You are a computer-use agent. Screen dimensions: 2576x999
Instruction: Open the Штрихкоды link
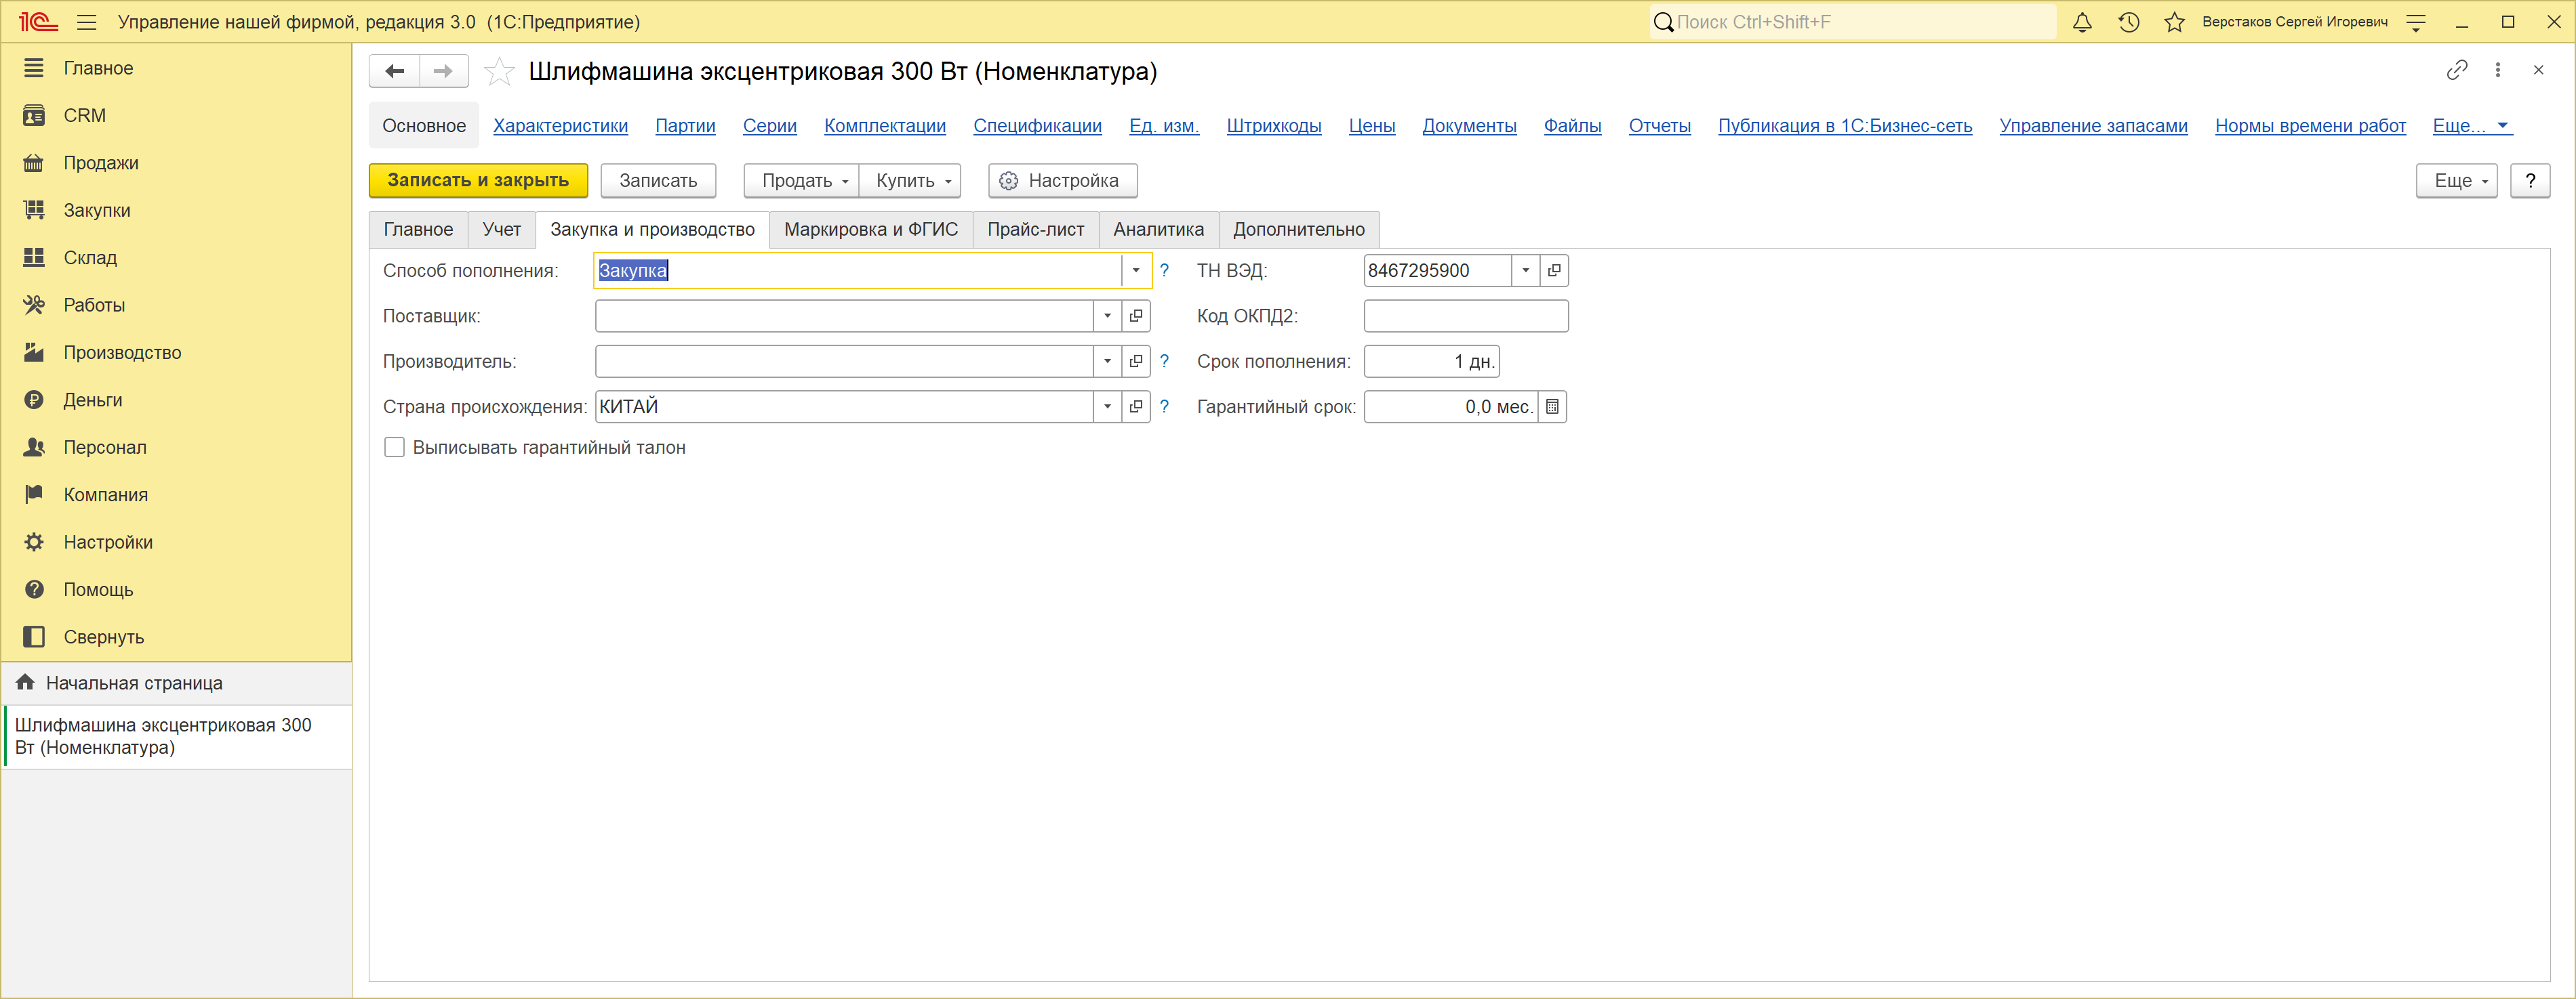1274,126
